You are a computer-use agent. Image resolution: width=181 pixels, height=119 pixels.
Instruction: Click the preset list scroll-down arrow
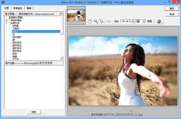[x=62, y=58]
